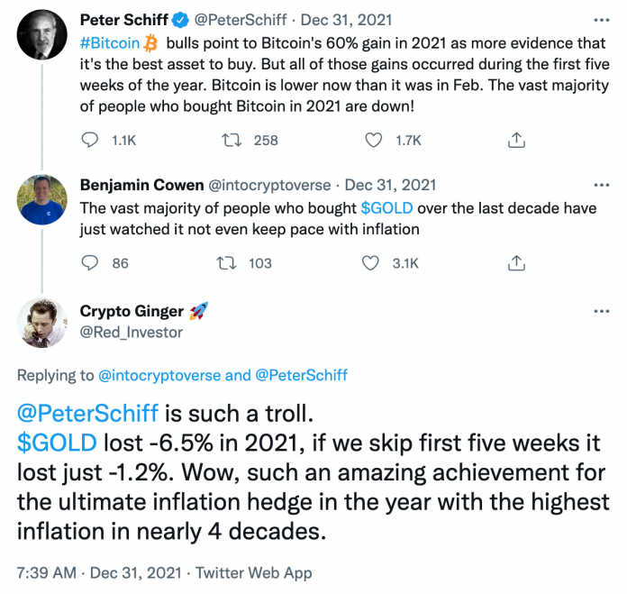Open Peter Schiff's profile picture
Viewport: 627px width, 594px height.
point(42,36)
